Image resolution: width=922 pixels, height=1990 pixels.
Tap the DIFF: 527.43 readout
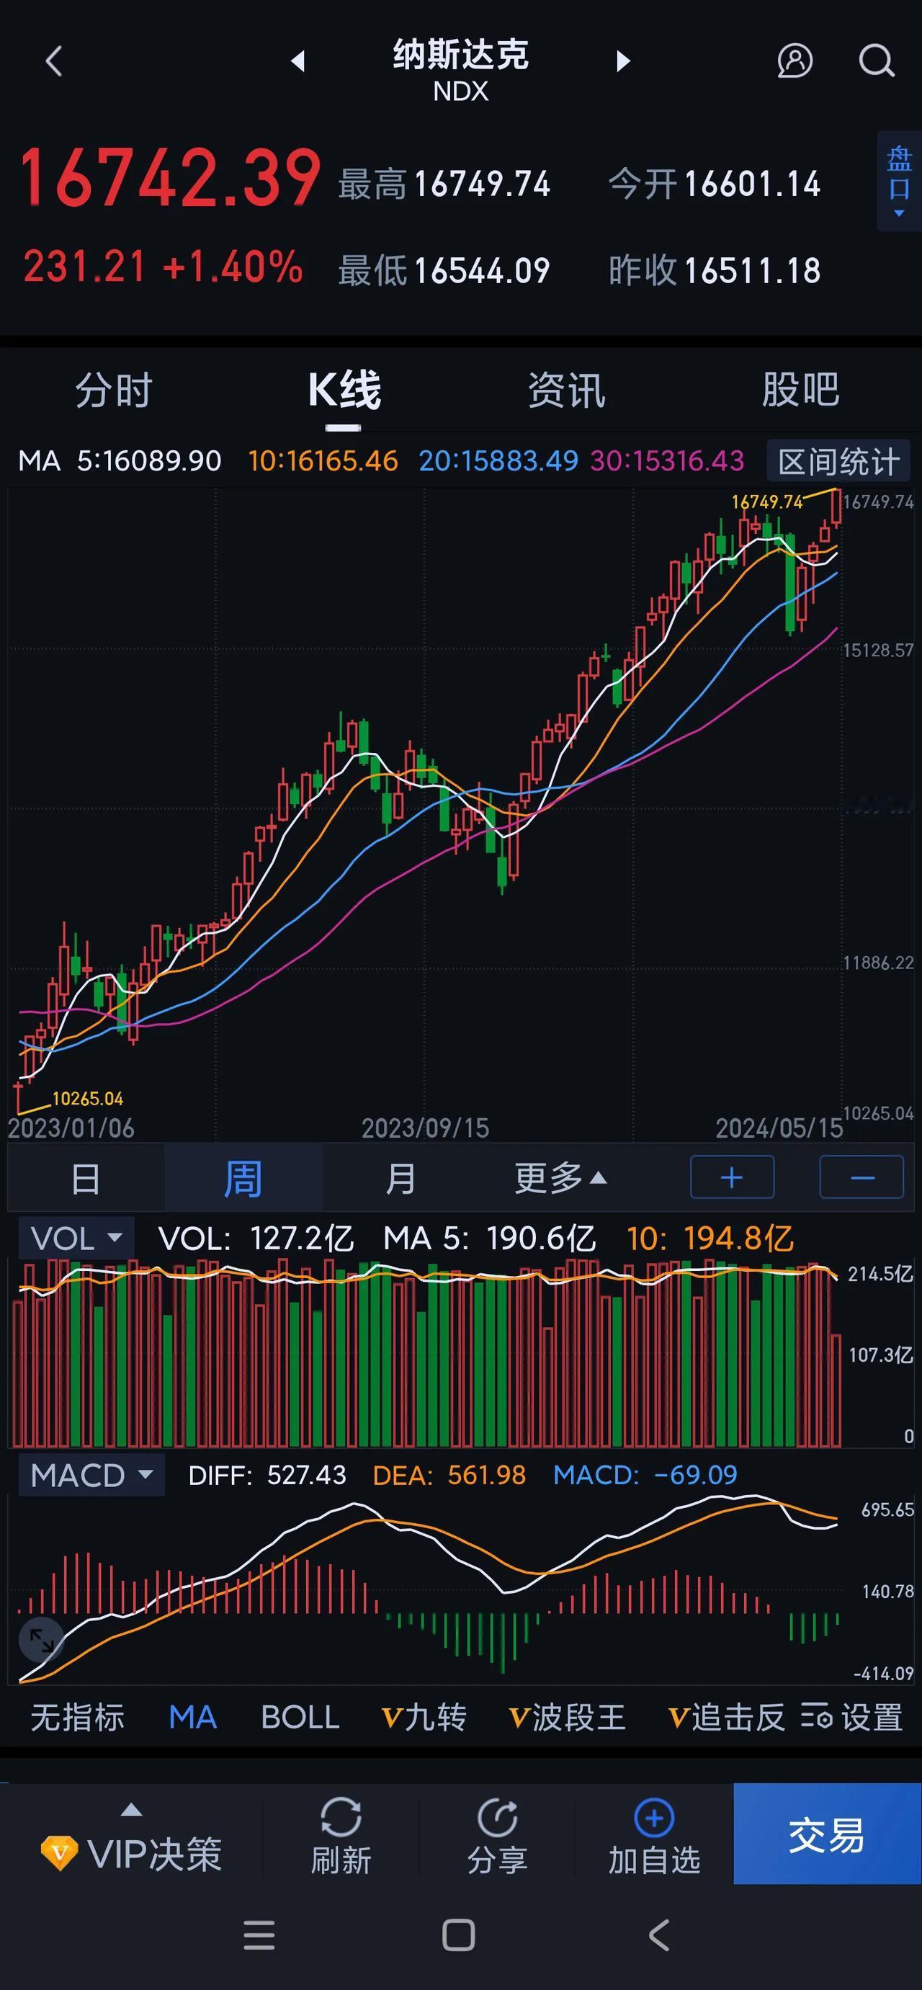coord(267,1476)
